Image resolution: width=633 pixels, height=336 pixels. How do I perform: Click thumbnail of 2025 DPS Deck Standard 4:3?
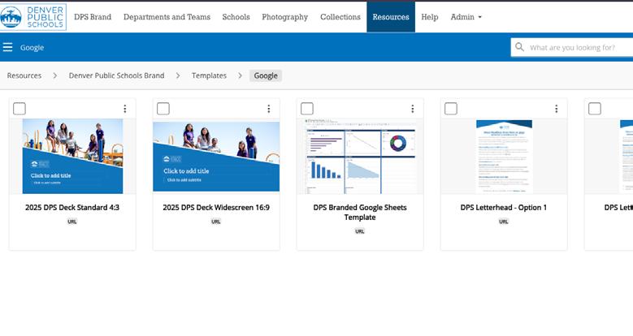coord(72,156)
